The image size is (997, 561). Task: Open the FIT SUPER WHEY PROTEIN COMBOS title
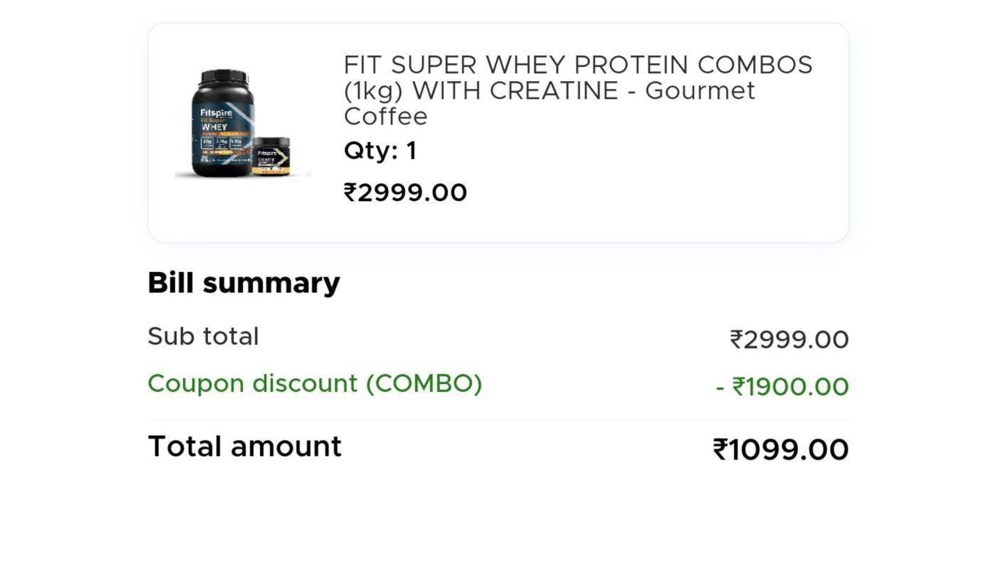(578, 90)
